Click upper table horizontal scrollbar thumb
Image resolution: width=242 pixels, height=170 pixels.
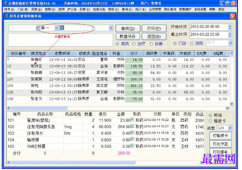tap(39, 108)
